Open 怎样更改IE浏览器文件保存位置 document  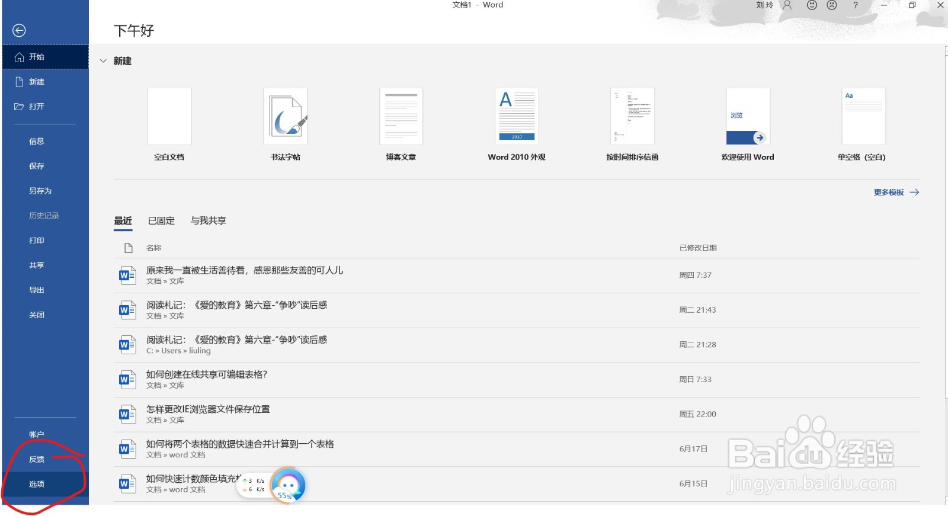(x=517, y=414)
